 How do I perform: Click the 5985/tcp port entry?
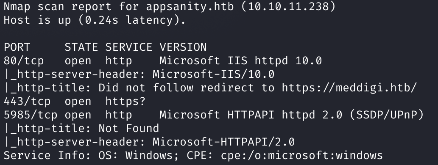coord(31,115)
